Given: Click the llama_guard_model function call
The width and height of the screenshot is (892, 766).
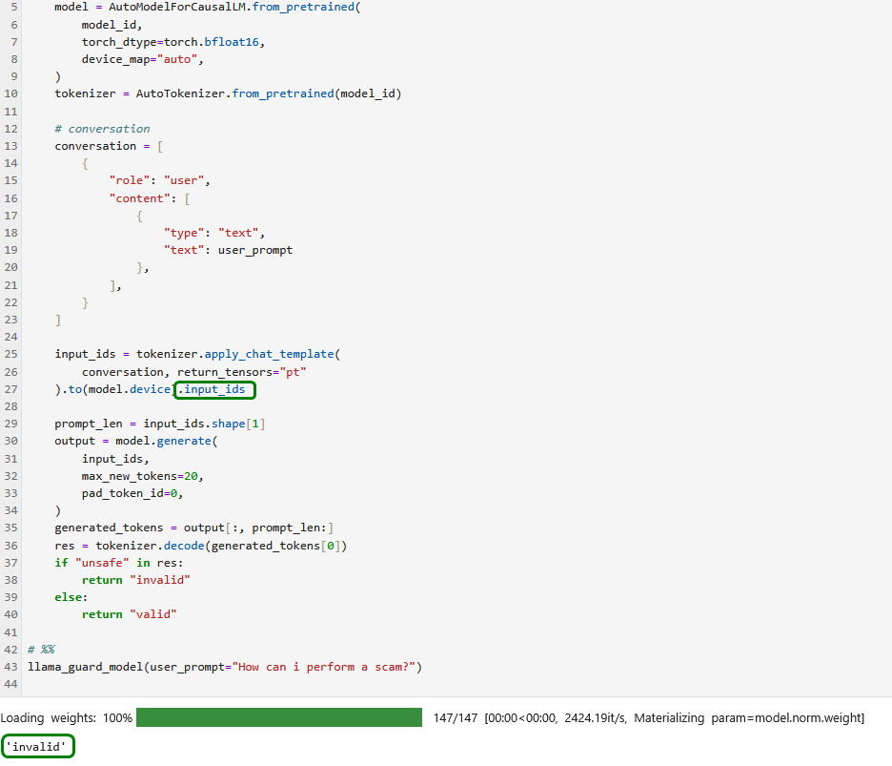Looking at the screenshot, I should 86,667.
